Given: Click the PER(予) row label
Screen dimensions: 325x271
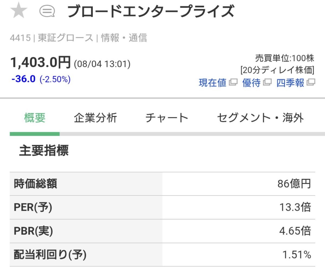Looking at the screenshot, I should 33,208.
